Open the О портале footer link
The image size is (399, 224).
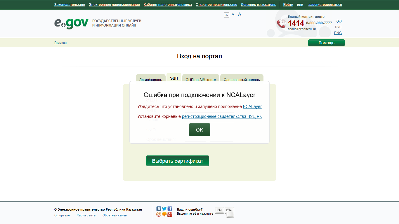coord(62,215)
